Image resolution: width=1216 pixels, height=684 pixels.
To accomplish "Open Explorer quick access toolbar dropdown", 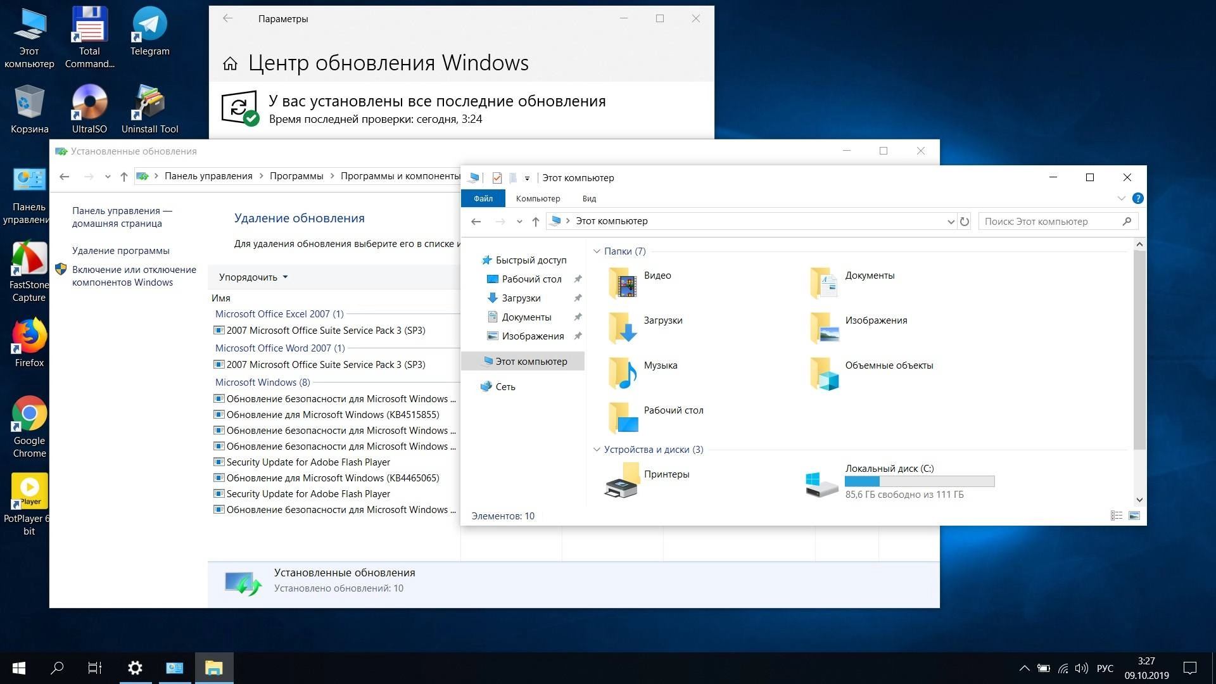I will [527, 178].
